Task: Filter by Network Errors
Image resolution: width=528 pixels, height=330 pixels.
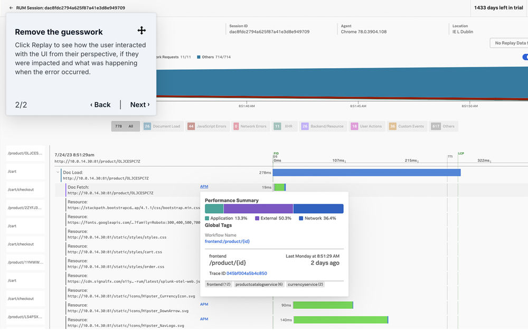Action: pos(250,126)
